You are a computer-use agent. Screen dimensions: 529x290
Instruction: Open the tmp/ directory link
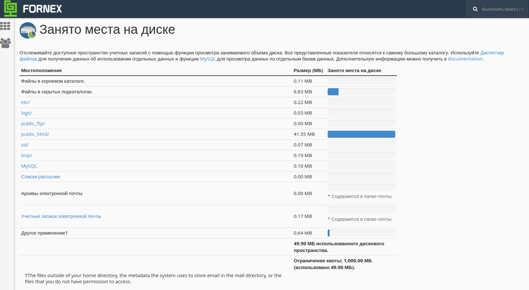pos(27,155)
